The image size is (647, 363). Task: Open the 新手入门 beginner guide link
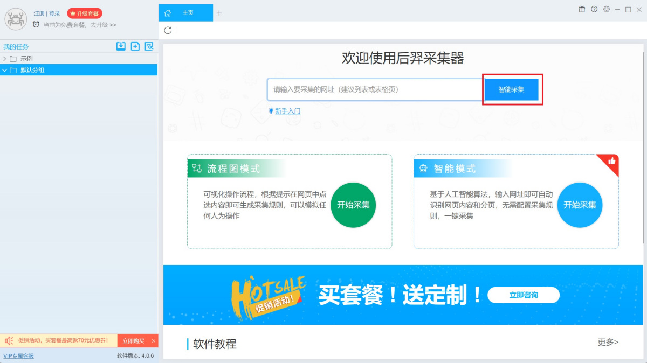coord(287,111)
